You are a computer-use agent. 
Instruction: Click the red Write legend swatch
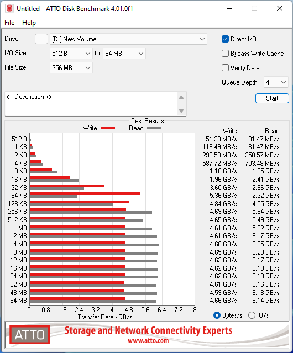pyautogui.click(x=108, y=128)
